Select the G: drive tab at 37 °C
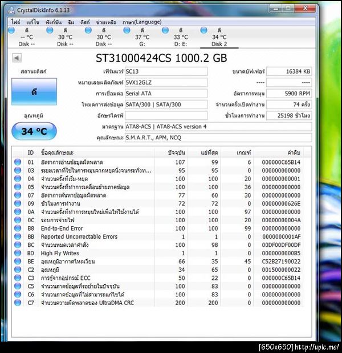Viewport: 342px width, 353px height. click(x=142, y=37)
